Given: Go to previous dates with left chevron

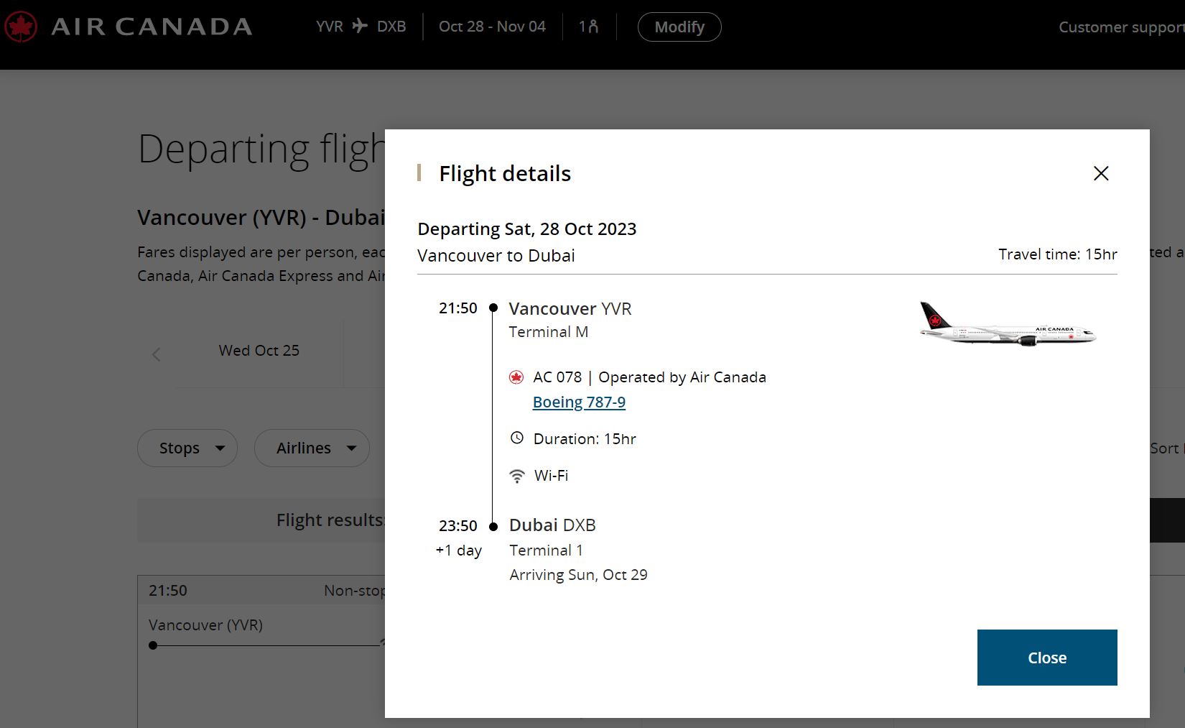Looking at the screenshot, I should 157,354.
